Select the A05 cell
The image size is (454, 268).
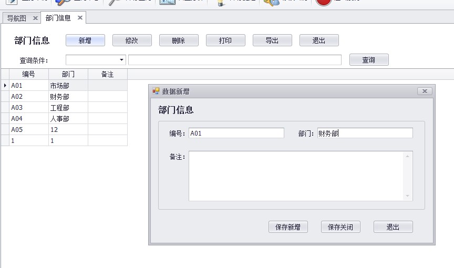coord(29,129)
